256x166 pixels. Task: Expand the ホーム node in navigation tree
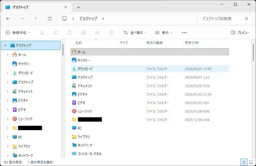[8, 55]
